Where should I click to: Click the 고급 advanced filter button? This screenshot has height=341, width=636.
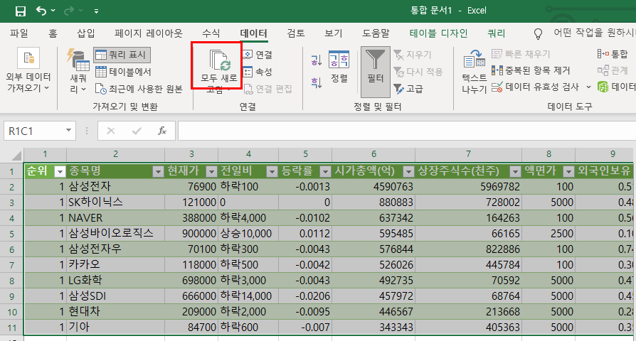(x=408, y=89)
